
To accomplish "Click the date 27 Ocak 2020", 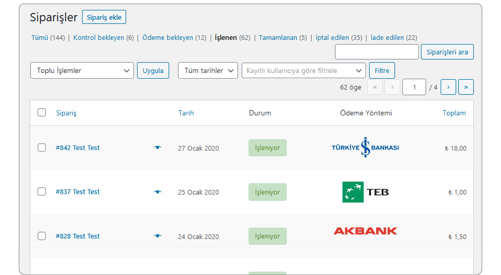I will [x=199, y=148].
